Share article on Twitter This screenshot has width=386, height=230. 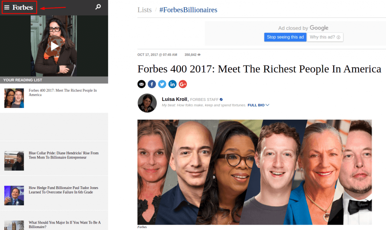point(162,84)
